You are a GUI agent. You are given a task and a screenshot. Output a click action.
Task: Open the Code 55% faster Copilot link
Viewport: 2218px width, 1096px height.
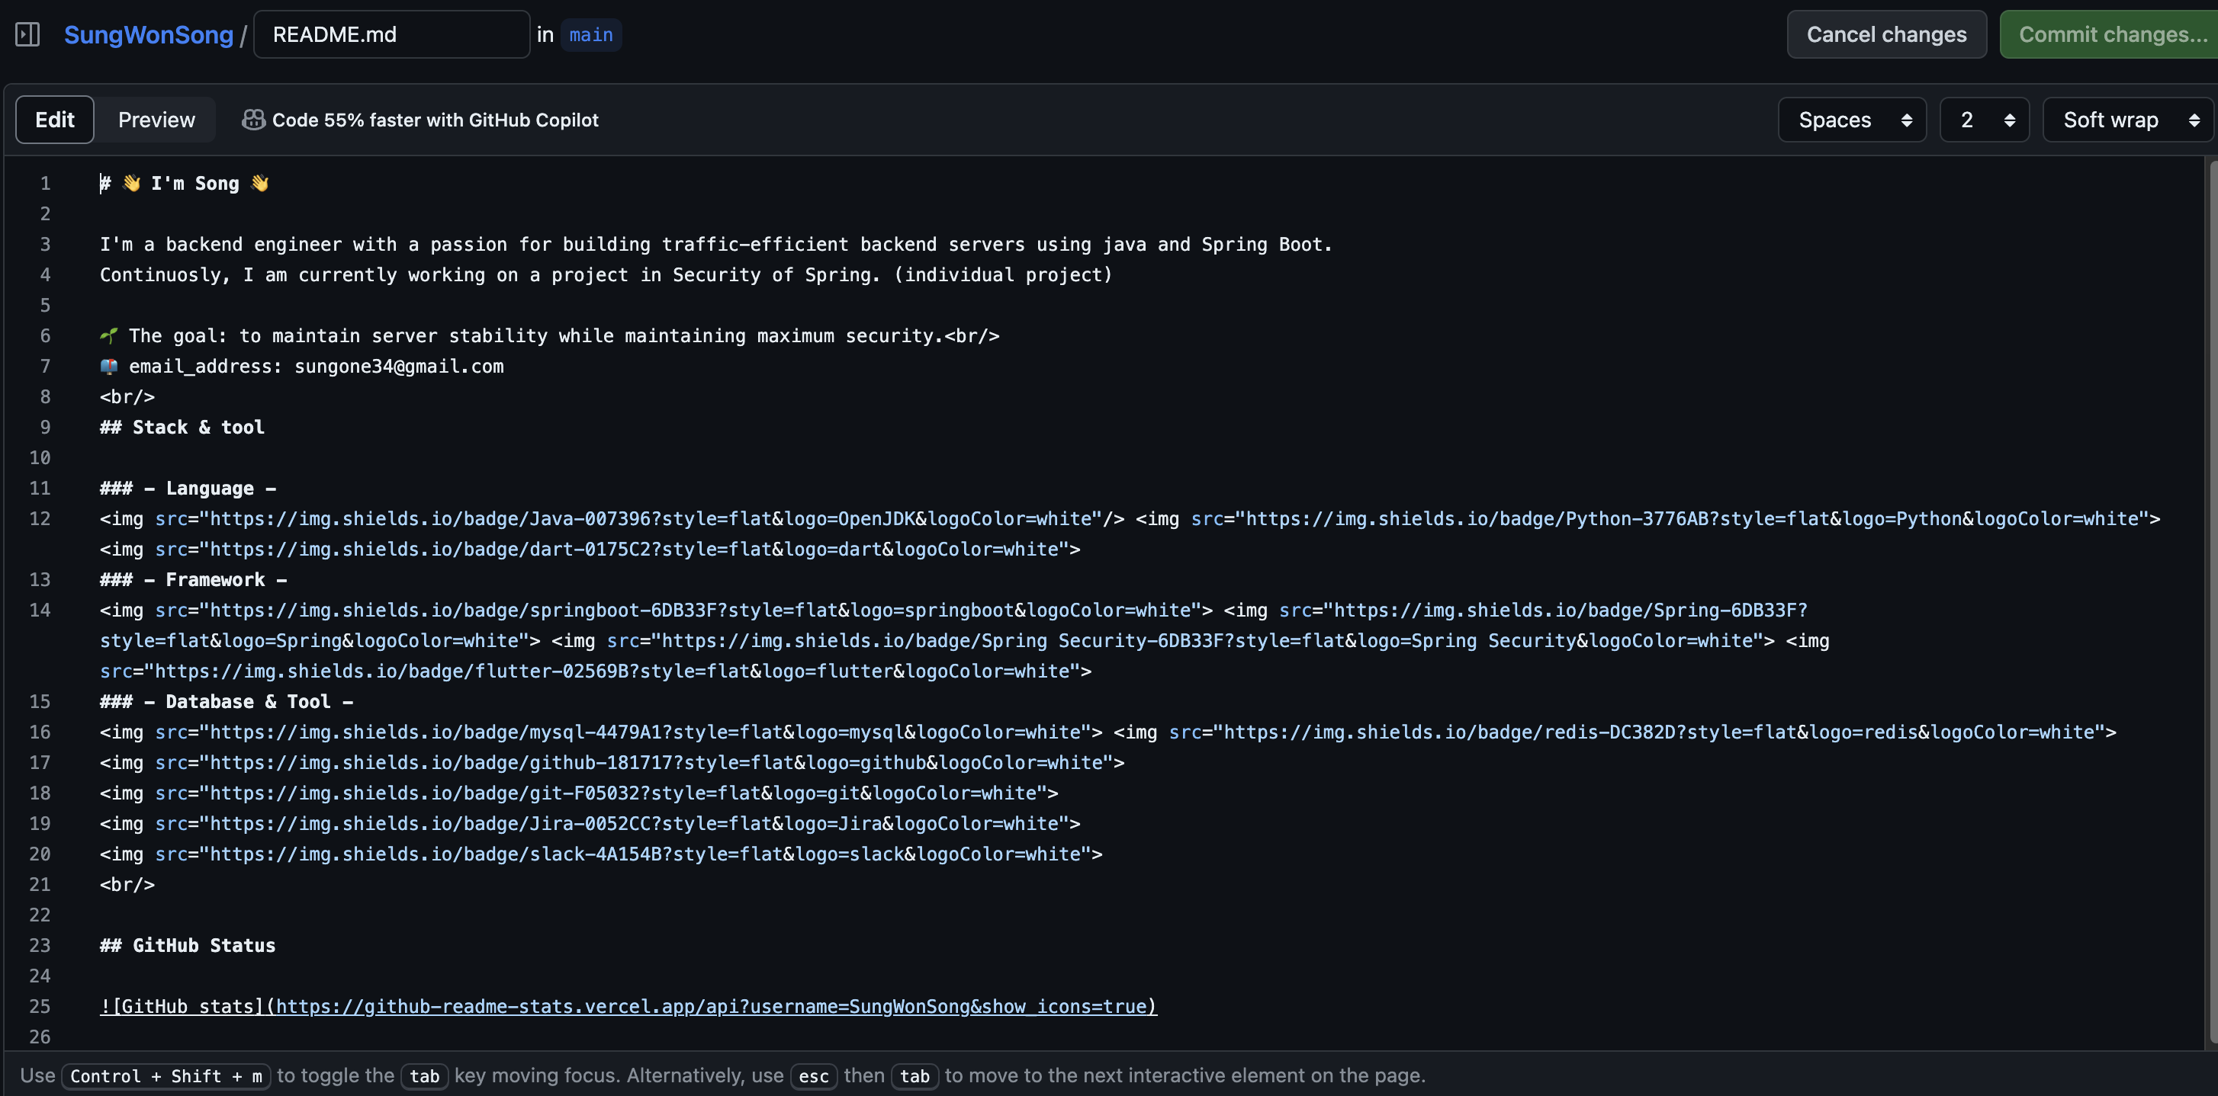point(434,120)
